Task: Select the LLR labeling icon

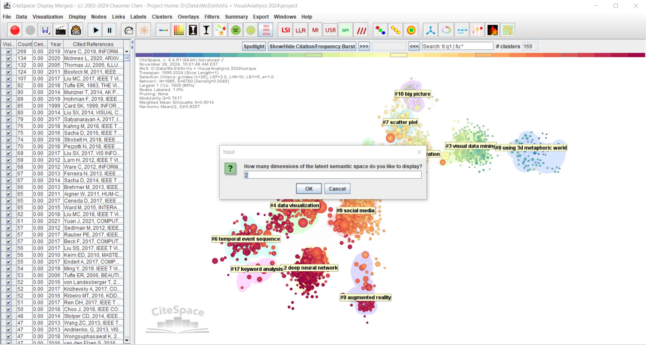Action: 300,30
